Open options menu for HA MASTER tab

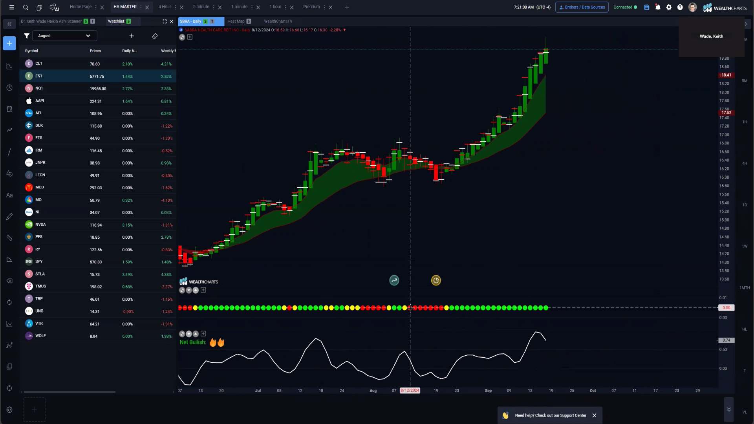[x=141, y=7]
